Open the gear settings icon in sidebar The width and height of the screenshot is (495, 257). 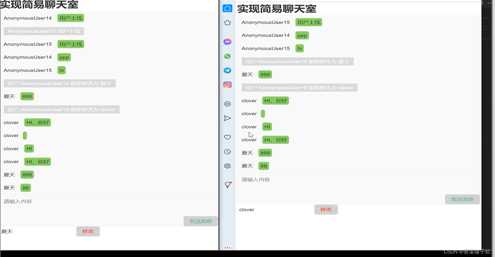227,166
